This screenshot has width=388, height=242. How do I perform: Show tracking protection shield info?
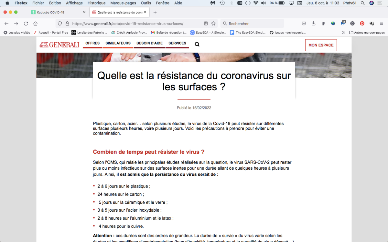tap(60, 24)
